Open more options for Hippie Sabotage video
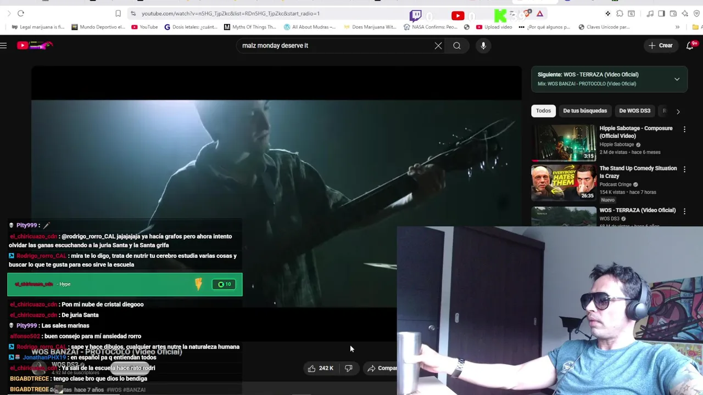The height and width of the screenshot is (395, 703). (x=684, y=129)
